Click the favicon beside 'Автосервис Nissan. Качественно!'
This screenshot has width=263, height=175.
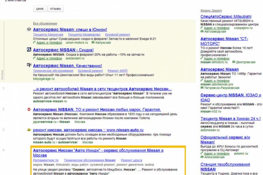(29, 65)
